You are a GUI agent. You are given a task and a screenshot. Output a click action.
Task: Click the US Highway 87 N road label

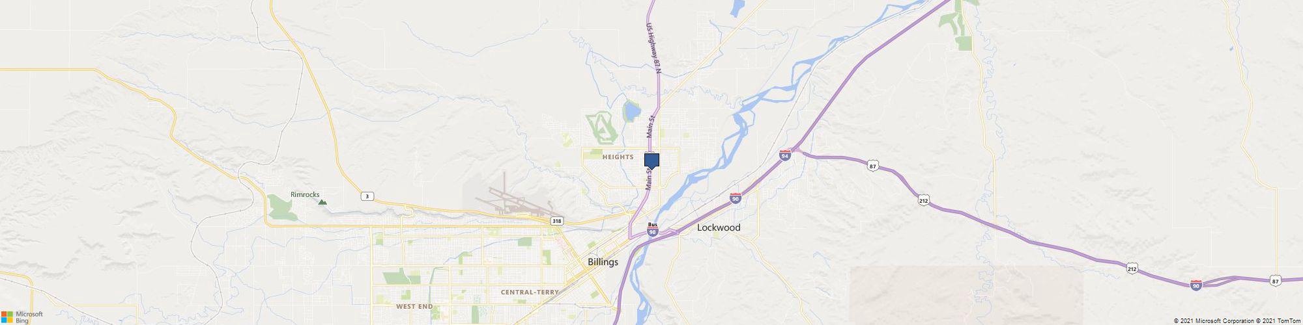(653, 49)
